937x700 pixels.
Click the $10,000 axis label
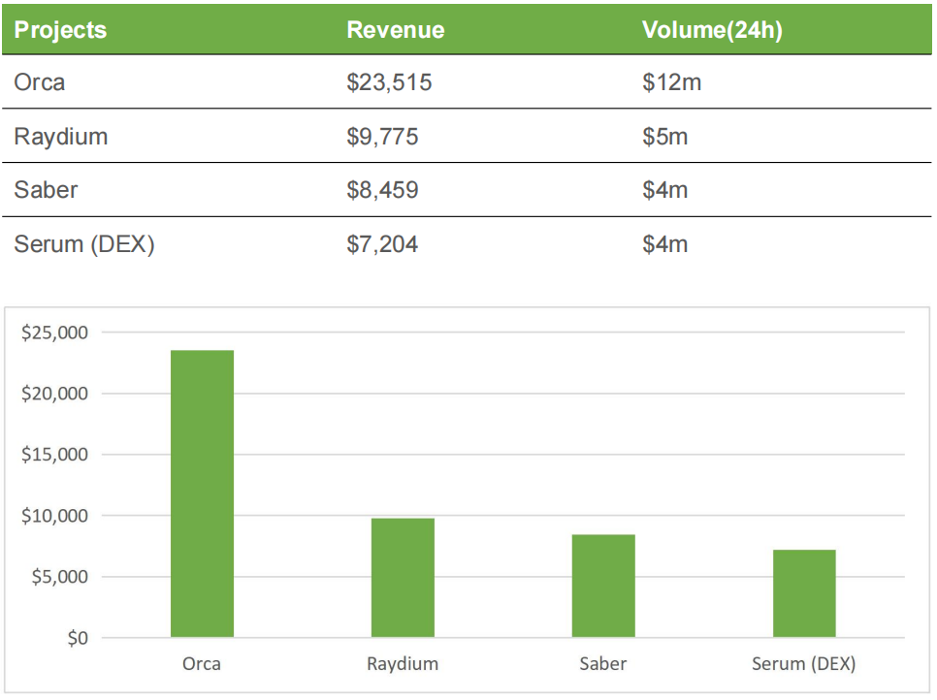54,516
